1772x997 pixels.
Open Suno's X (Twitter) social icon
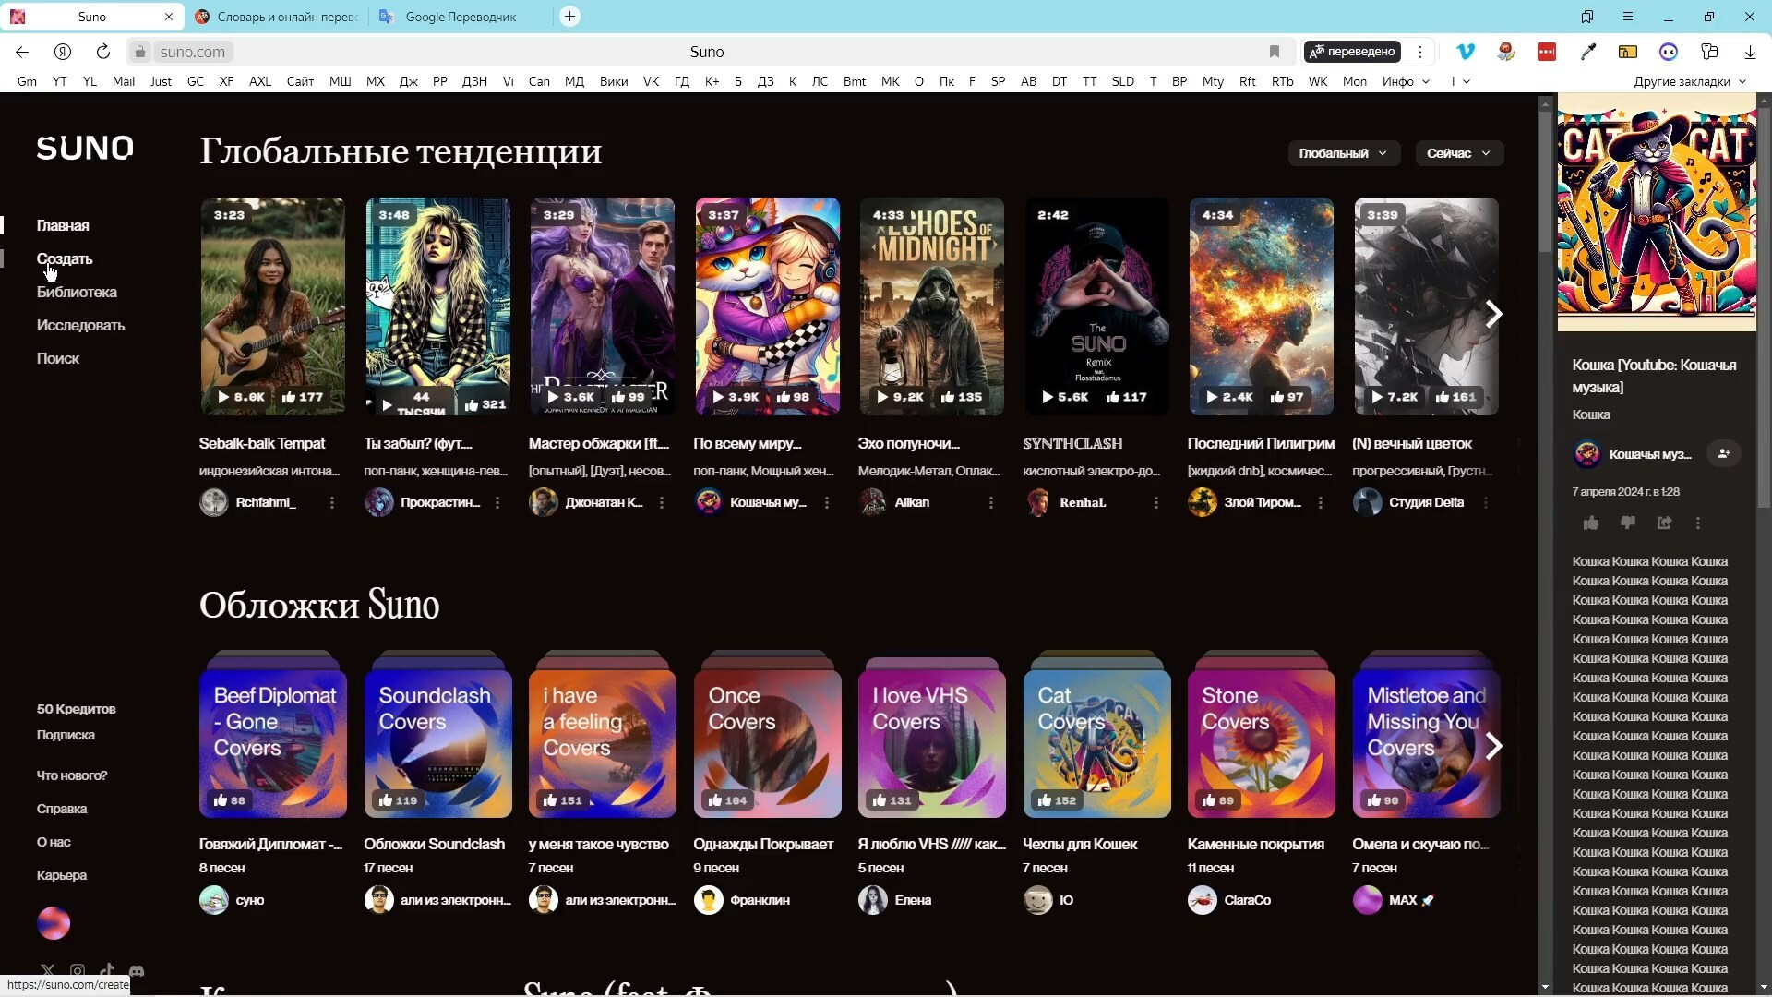[x=48, y=970]
